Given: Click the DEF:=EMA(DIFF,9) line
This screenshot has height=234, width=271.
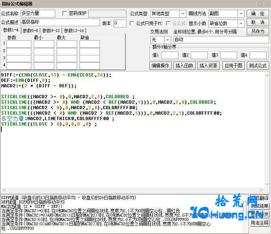Looking at the screenshot, I should pyautogui.click(x=26, y=80).
